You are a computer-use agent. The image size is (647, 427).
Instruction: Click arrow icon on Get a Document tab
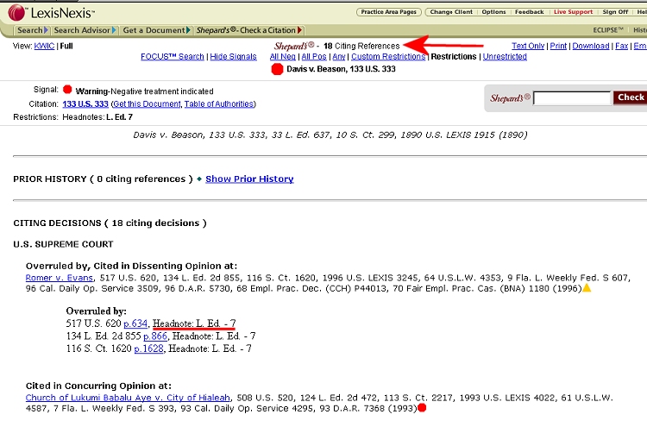tap(188, 30)
